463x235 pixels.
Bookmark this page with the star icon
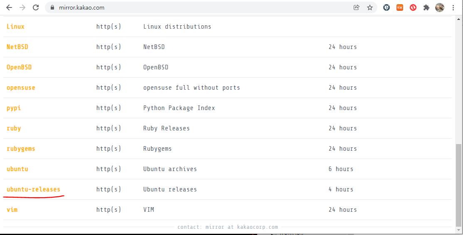pyautogui.click(x=369, y=7)
